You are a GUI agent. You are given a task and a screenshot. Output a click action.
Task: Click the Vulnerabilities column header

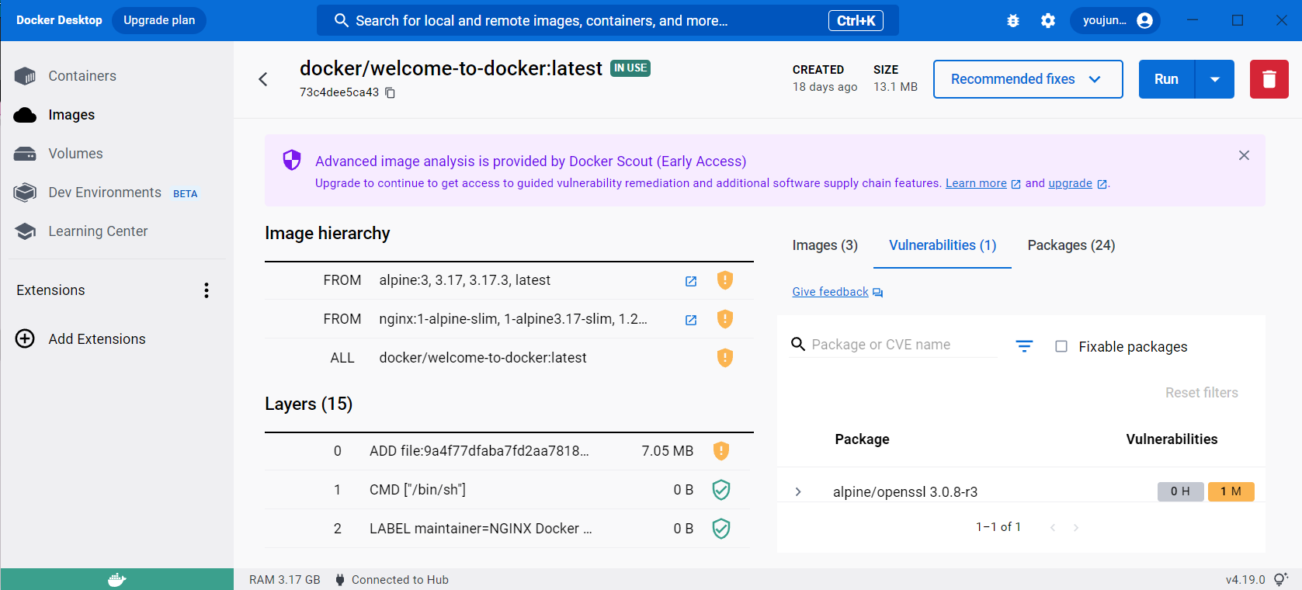pos(1172,439)
